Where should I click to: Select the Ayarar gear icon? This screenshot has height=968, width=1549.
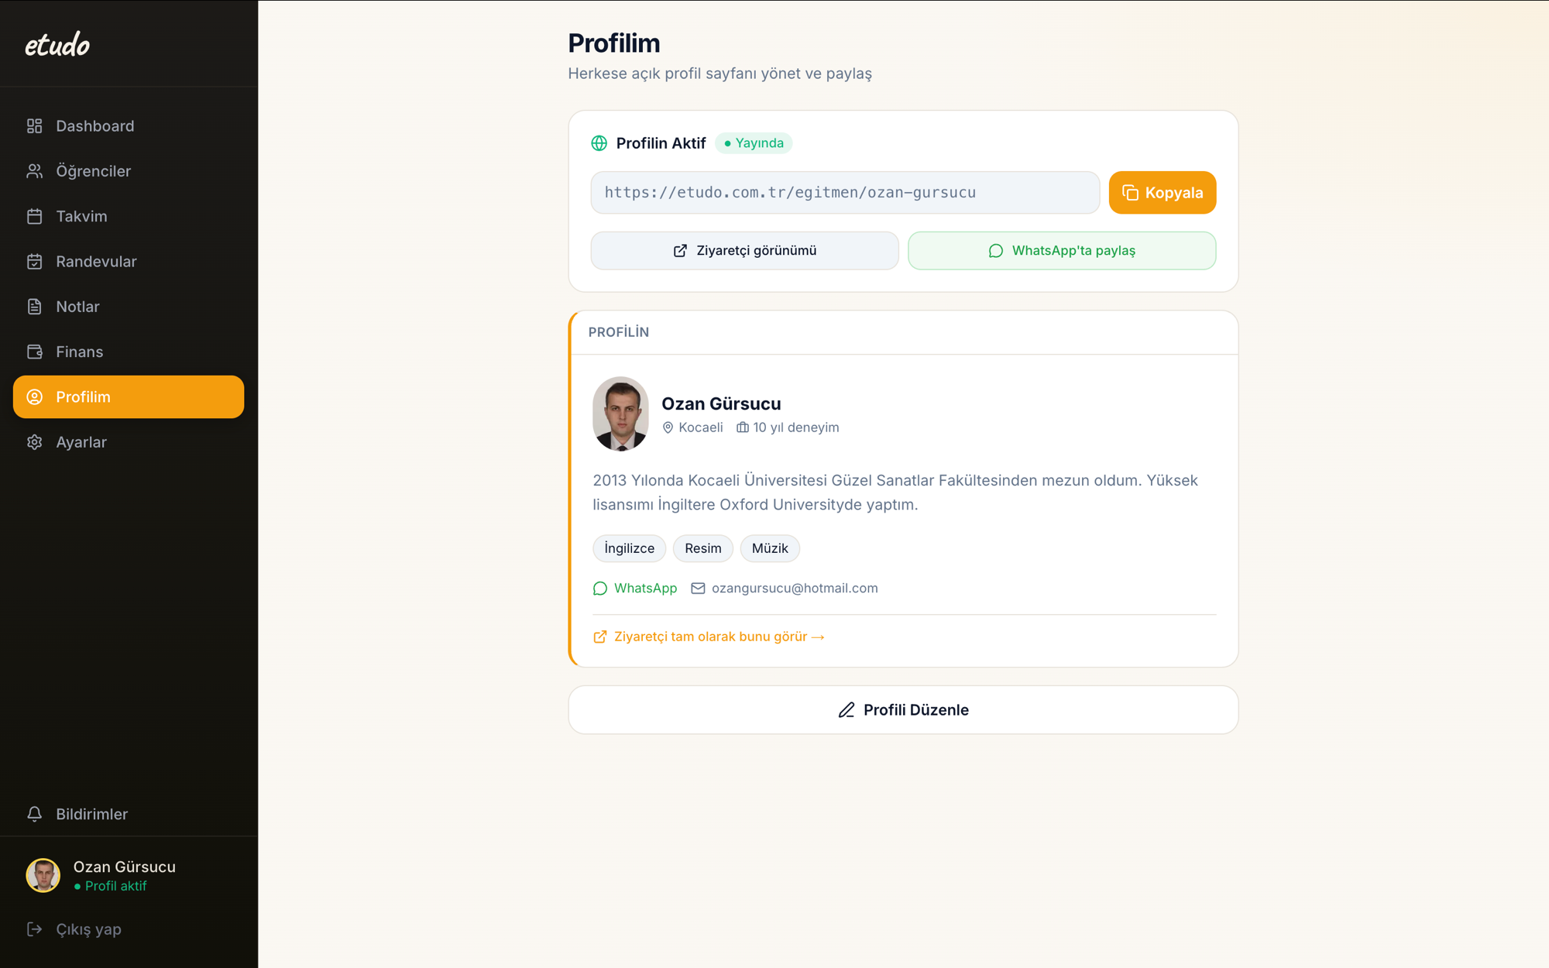coord(34,442)
